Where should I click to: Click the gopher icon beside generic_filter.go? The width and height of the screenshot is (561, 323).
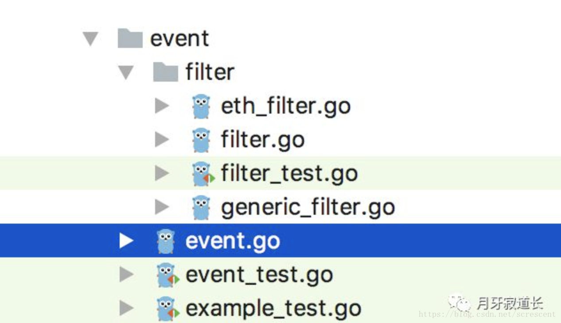(201, 208)
